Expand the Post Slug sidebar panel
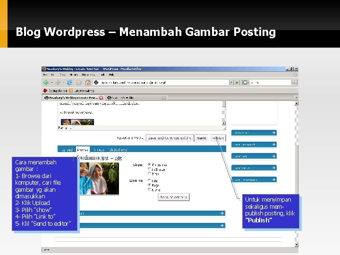The width and height of the screenshot is (340, 255). click(254, 156)
